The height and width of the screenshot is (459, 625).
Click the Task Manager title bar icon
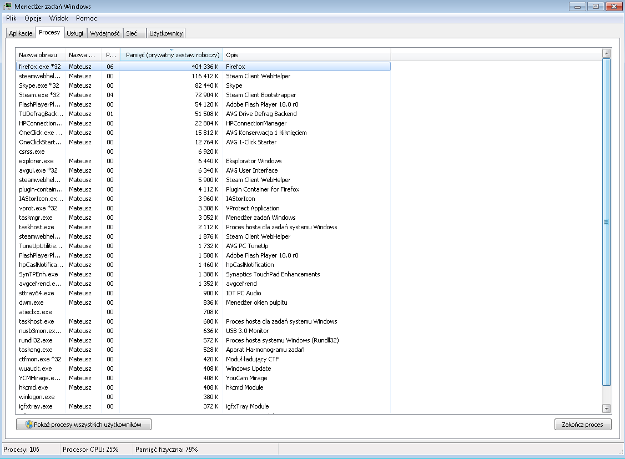point(7,6)
